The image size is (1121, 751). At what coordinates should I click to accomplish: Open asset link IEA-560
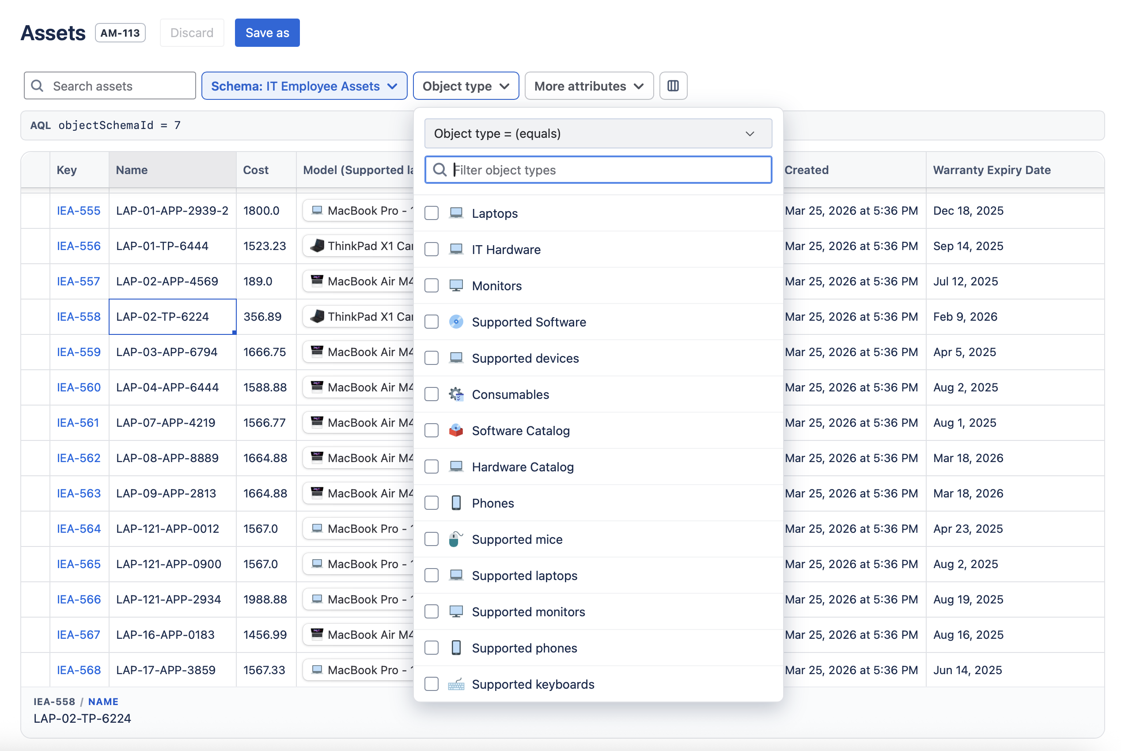(x=79, y=387)
